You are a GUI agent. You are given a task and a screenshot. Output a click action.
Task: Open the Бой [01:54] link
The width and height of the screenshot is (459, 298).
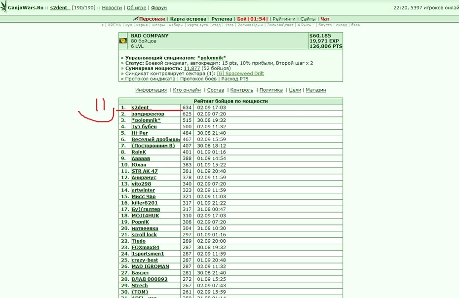point(252,19)
